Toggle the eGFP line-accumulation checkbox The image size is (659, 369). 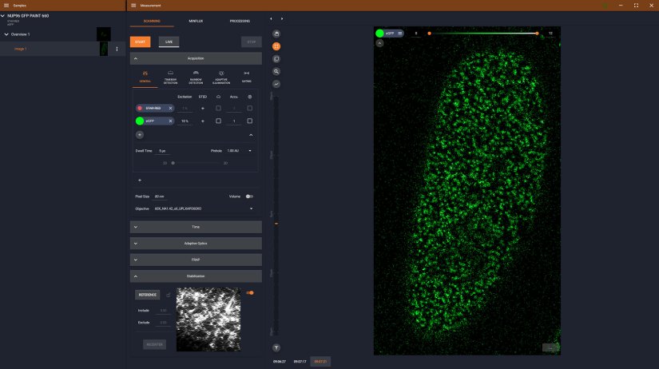click(x=218, y=121)
